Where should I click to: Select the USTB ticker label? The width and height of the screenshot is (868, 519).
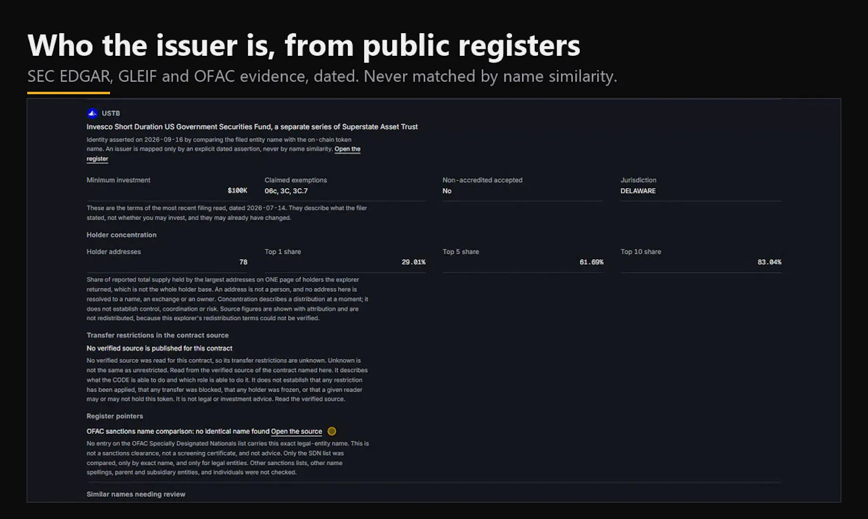click(x=111, y=113)
